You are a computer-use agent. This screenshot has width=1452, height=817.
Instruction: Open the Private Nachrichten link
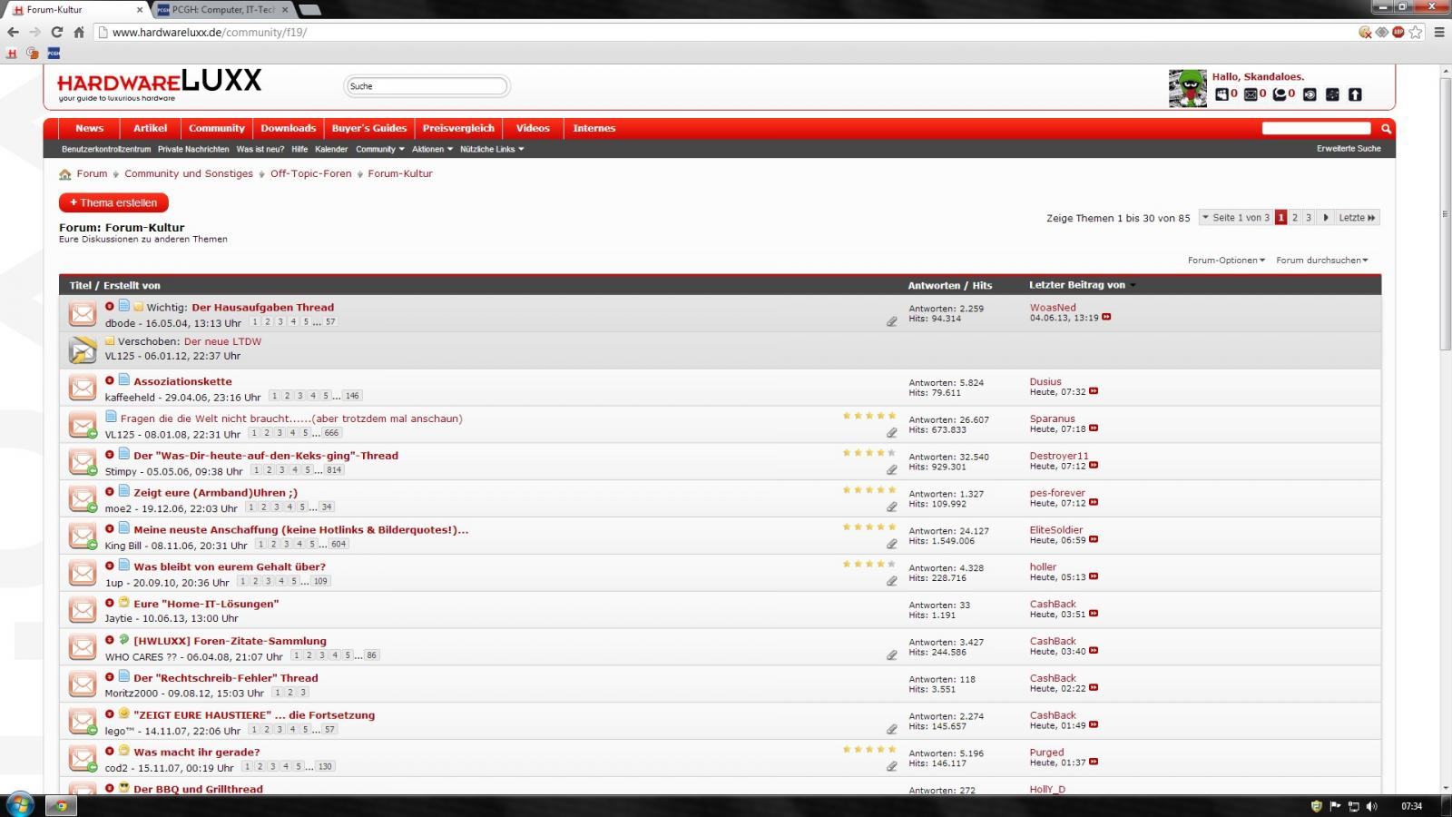click(193, 149)
